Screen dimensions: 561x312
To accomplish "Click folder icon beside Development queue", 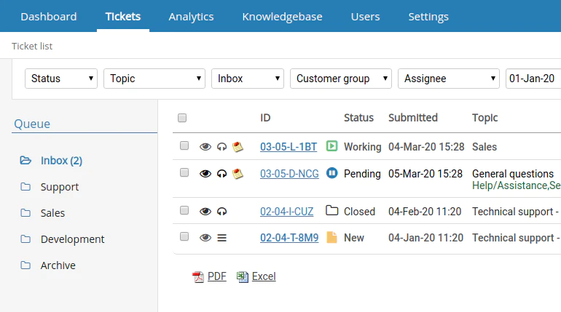I will coord(25,239).
